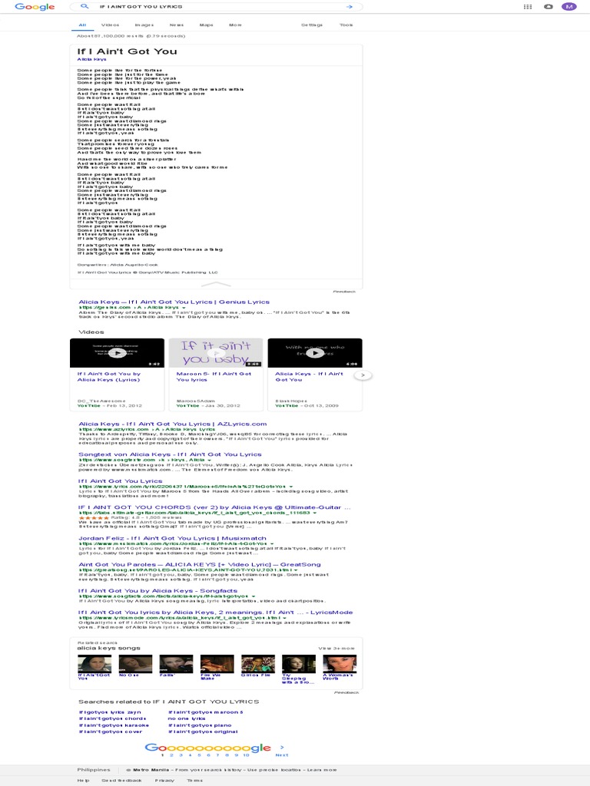Open 'If I Ain't Got You by Alicia Keys (Lyrics)' video title

pyautogui.click(x=109, y=376)
